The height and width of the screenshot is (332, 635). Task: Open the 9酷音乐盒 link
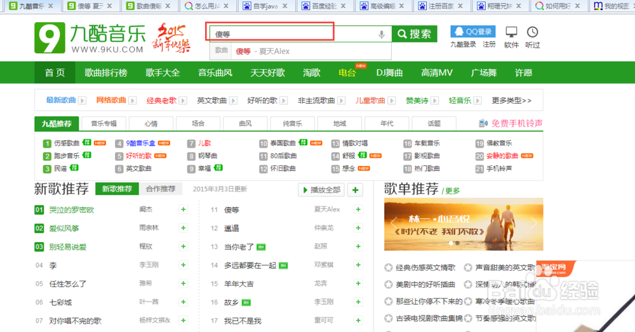(x=140, y=143)
